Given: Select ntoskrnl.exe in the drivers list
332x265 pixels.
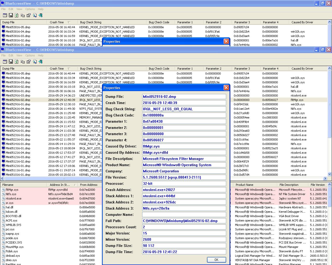Looking at the screenshot, I should 13,198.
